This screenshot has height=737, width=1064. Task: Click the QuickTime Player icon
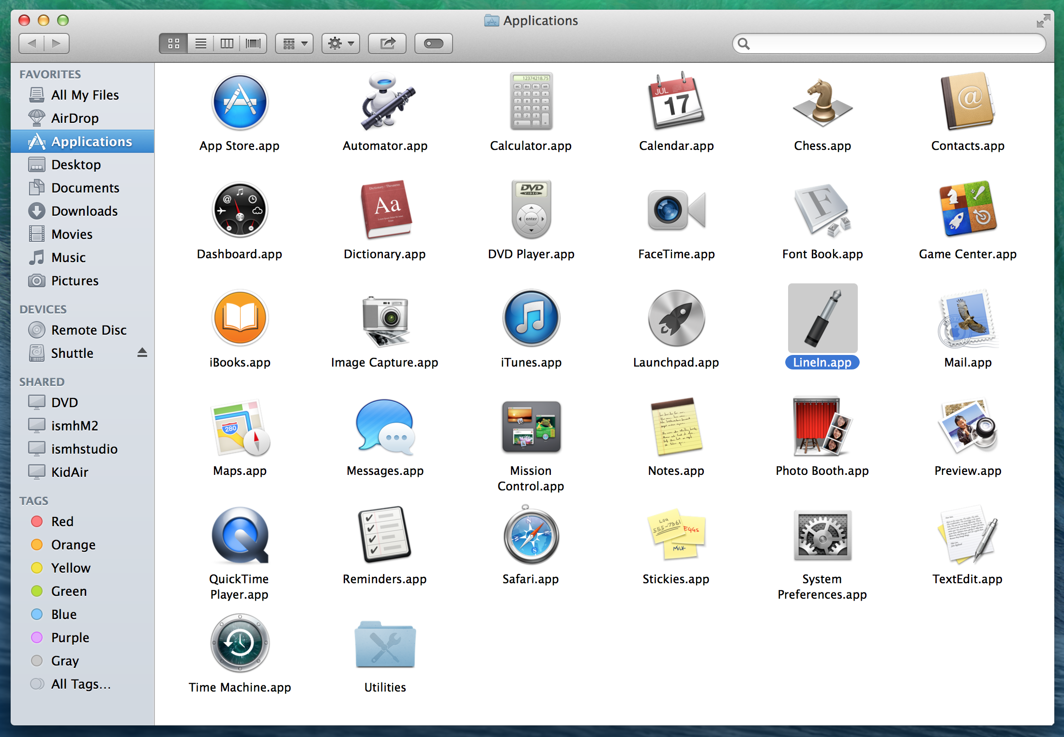(240, 535)
